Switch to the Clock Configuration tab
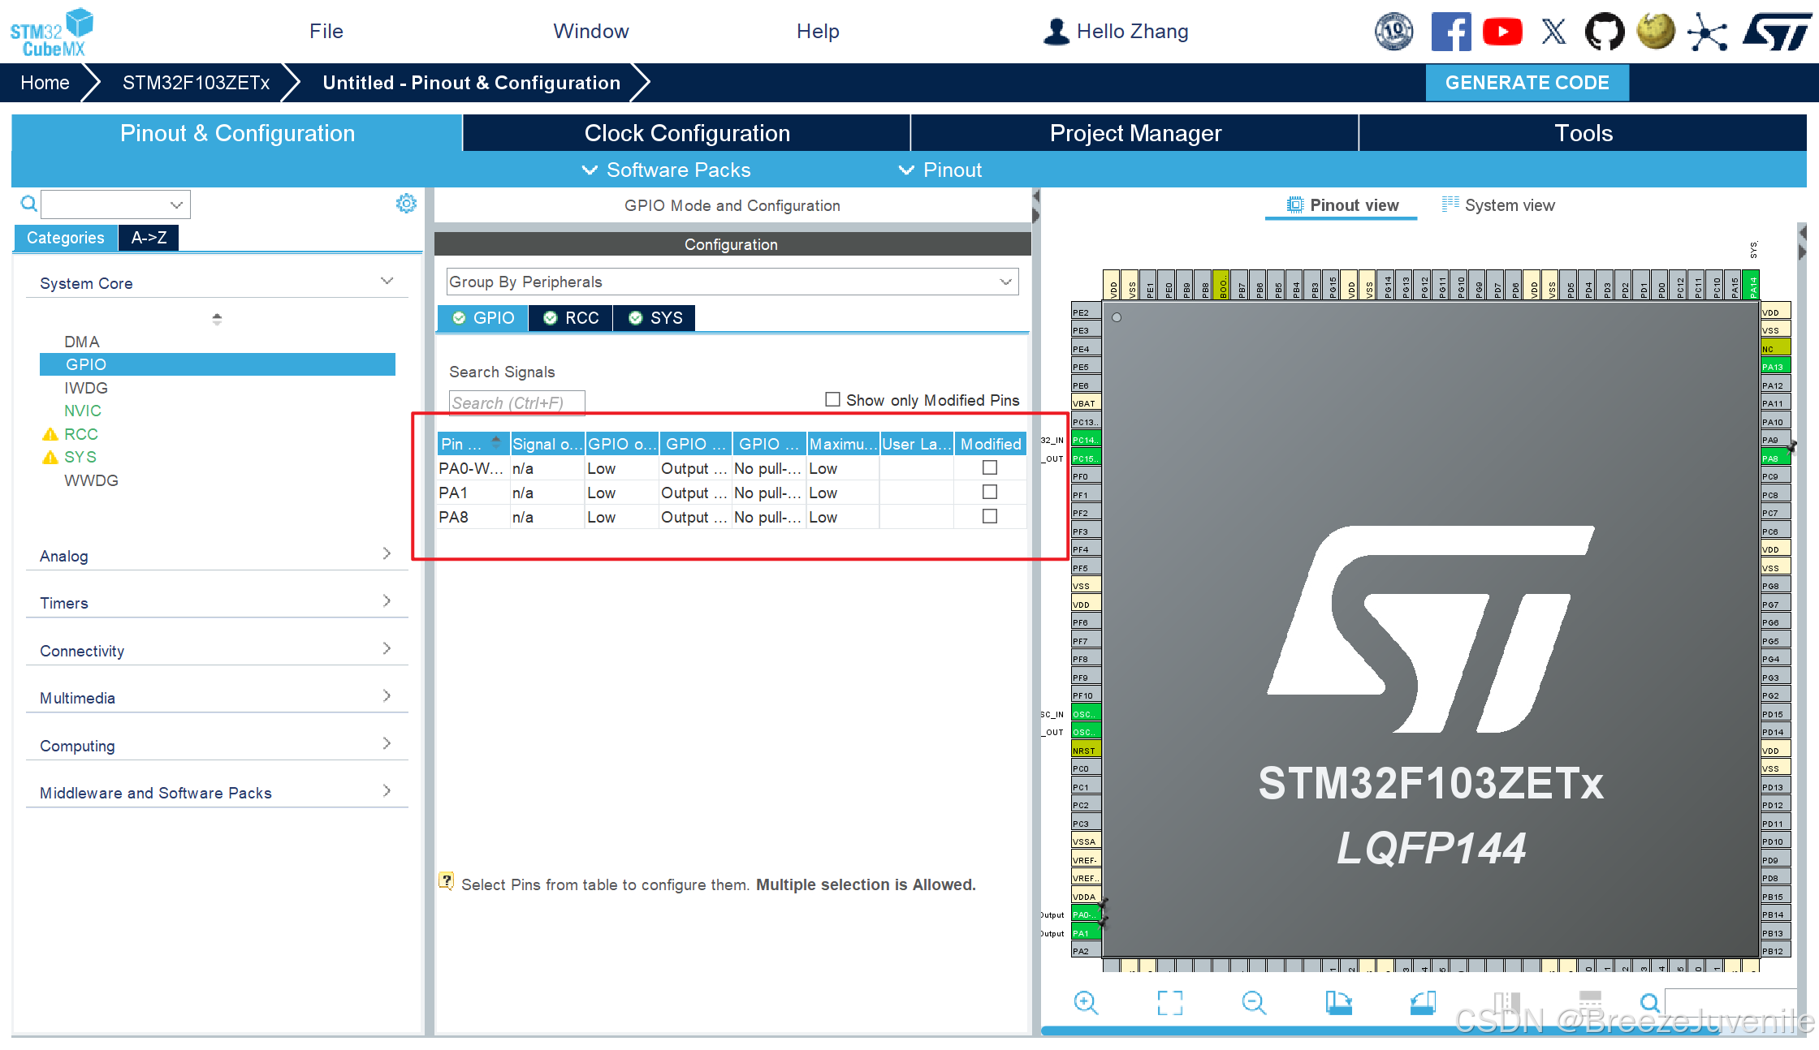Image resolution: width=1819 pixels, height=1050 pixels. (x=686, y=133)
